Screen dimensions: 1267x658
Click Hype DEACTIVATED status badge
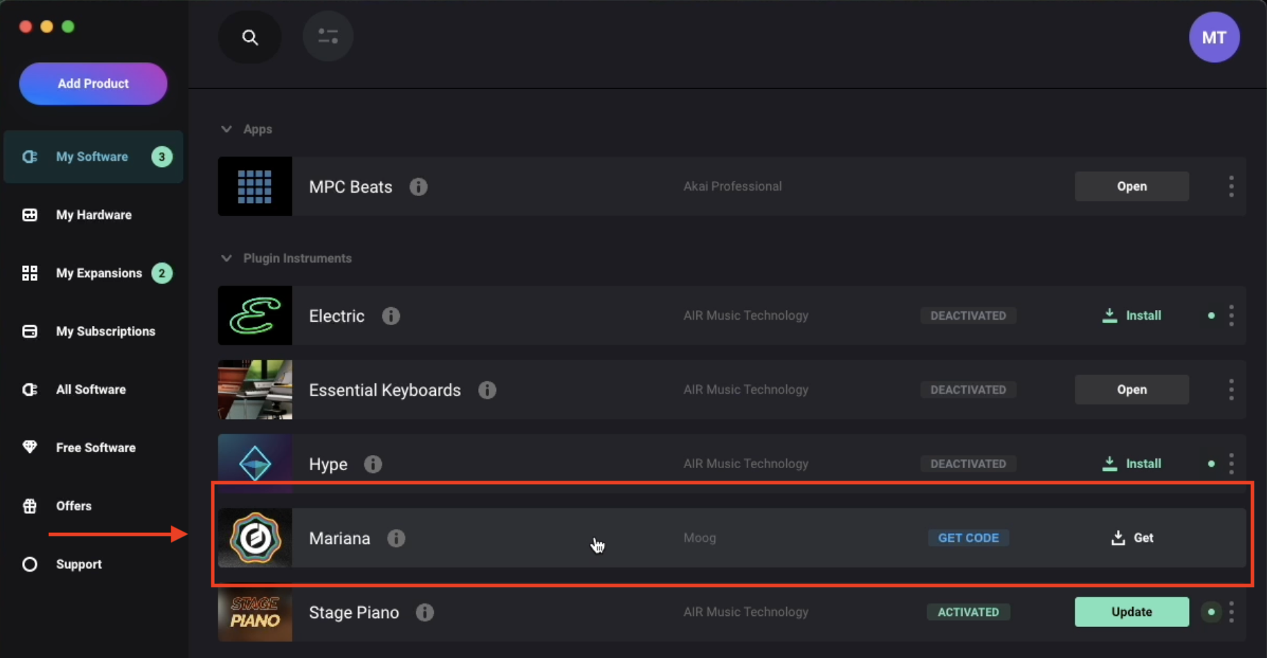tap(968, 463)
